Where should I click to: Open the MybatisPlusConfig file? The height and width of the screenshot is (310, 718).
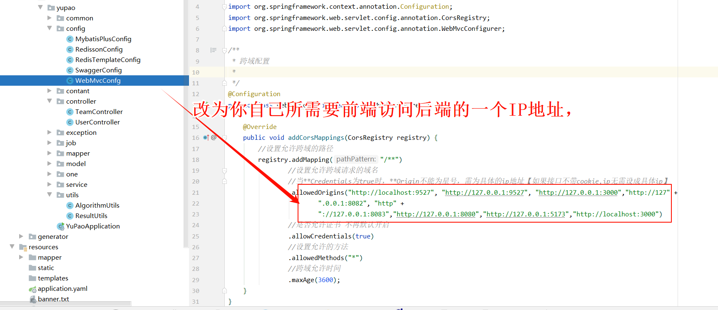(103, 39)
